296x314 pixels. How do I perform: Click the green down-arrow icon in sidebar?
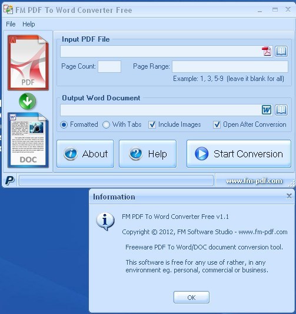[x=27, y=101]
